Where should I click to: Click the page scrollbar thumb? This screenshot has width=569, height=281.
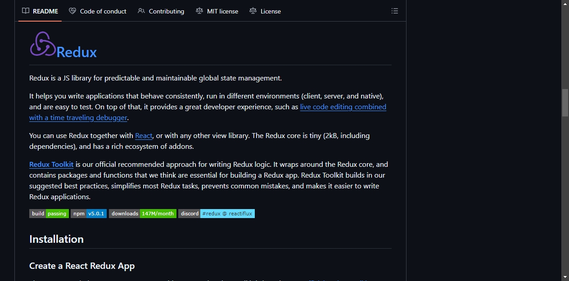pos(565,103)
